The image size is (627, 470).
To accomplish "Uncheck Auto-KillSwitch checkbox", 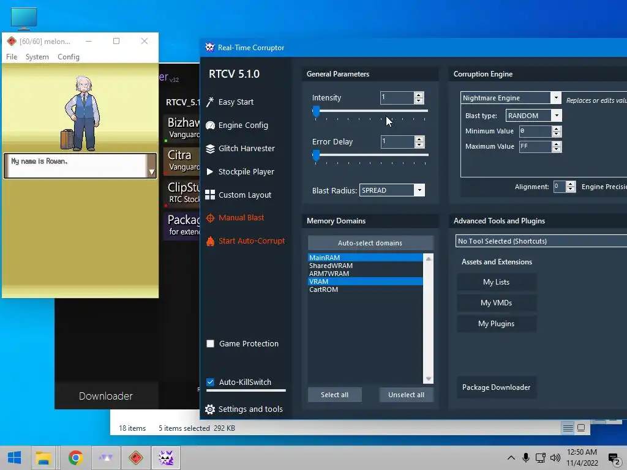I will (x=211, y=382).
